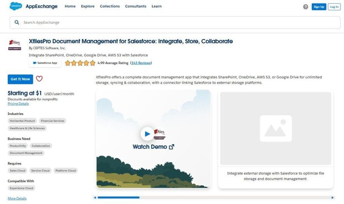Open the Learn menu
Screen dimensions: 344x204
click(157, 6)
